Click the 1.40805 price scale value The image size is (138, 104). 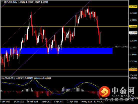pos(133,20)
